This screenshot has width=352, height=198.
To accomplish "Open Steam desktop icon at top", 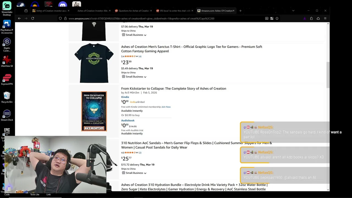I will (x=21, y=5).
